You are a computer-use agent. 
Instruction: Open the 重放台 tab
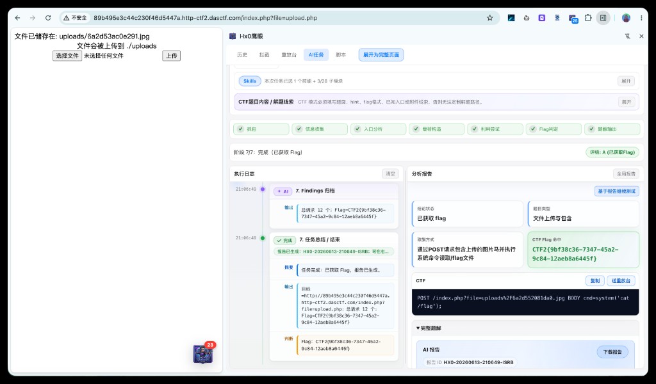pyautogui.click(x=289, y=55)
